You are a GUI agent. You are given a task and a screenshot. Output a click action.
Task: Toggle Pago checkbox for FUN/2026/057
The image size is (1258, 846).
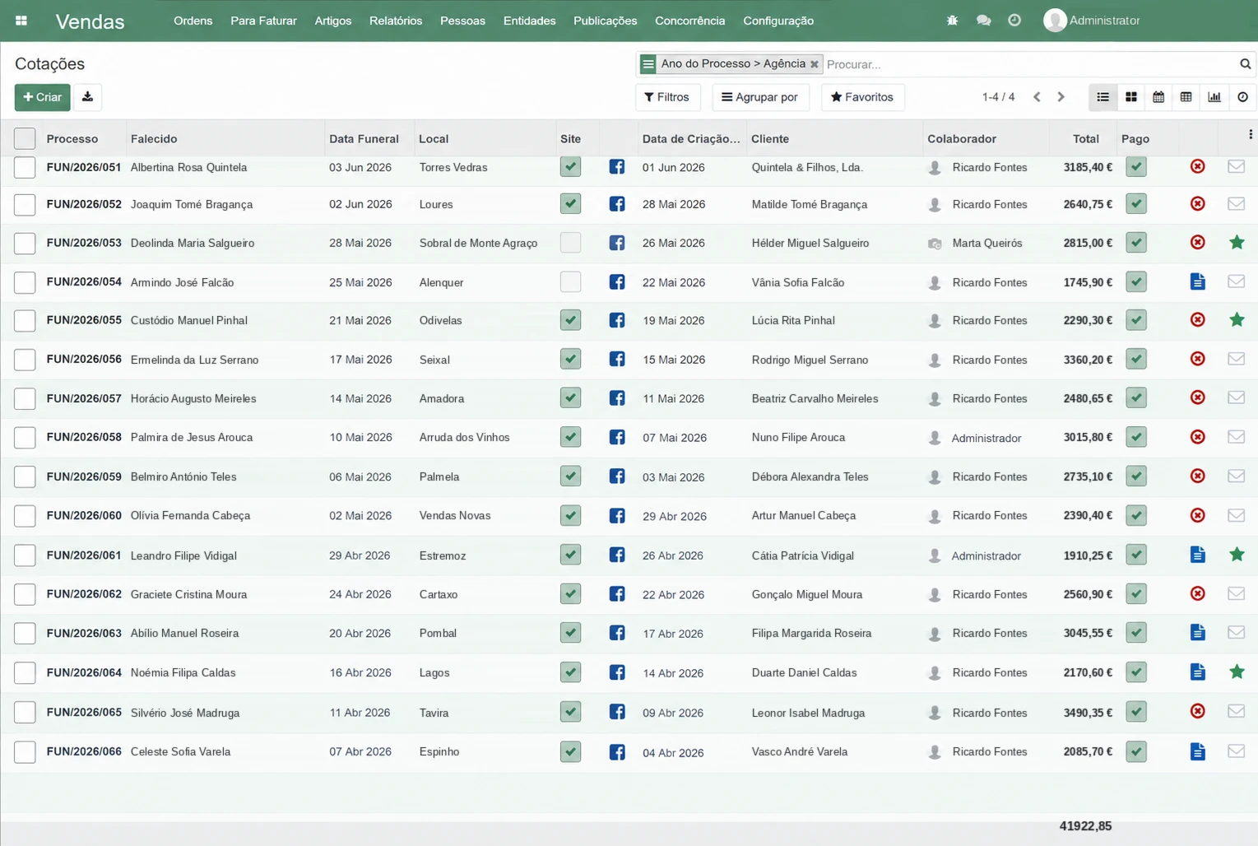click(1136, 398)
